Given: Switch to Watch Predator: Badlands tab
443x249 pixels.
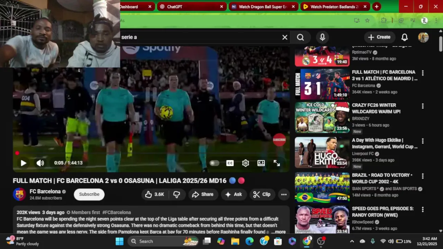Looking at the screenshot, I should pos(334,7).
